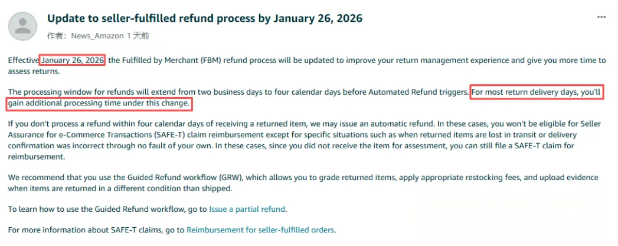Open the three-dot more options menu
The height and width of the screenshot is (246, 618).
[601, 18]
